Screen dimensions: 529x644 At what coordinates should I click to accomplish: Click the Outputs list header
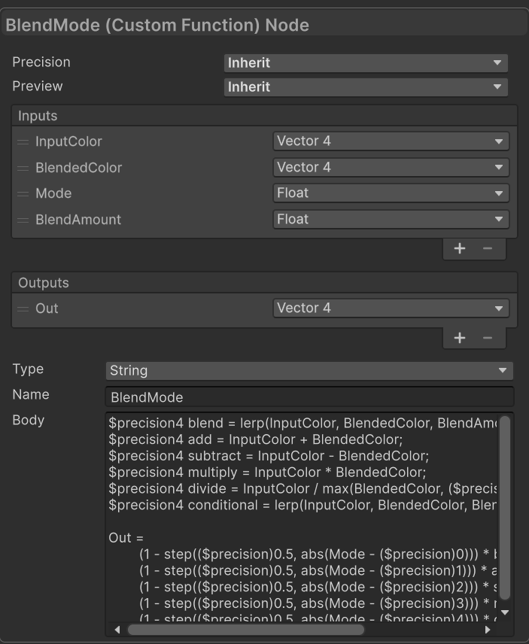(x=264, y=283)
